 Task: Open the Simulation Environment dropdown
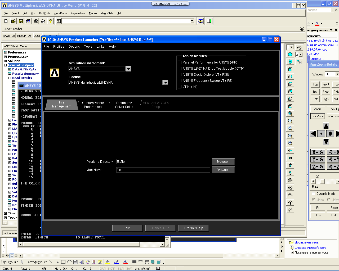[x=128, y=69]
